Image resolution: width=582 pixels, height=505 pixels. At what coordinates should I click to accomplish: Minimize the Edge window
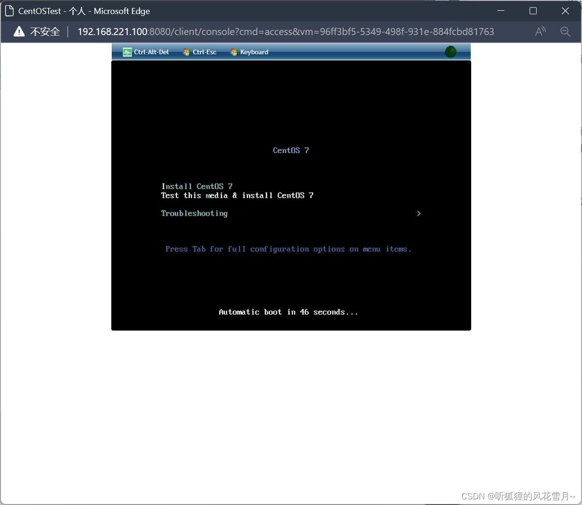[501, 11]
